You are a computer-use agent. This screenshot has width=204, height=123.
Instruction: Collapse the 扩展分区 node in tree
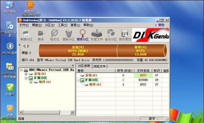pos(26,78)
